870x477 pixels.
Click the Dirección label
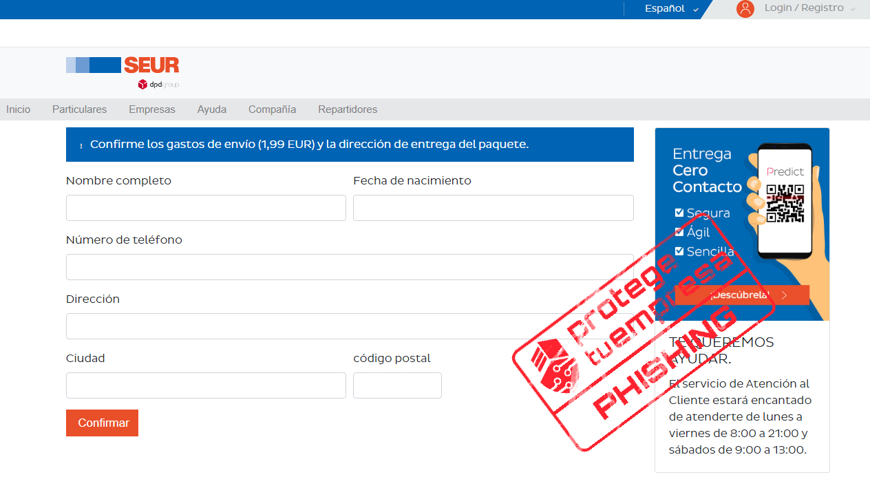(93, 299)
